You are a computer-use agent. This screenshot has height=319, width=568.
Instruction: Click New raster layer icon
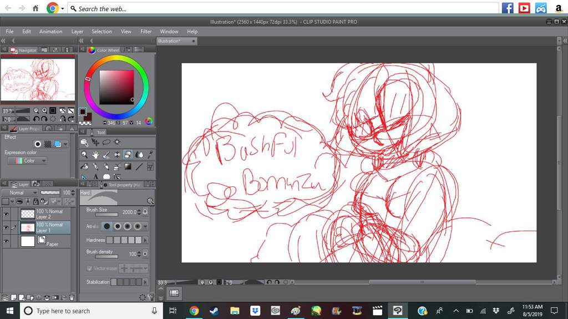pyautogui.click(x=13, y=297)
